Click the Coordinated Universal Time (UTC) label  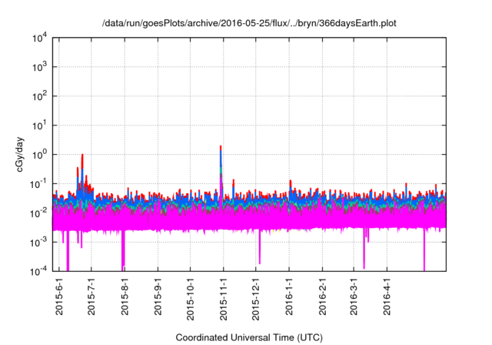[249, 337]
